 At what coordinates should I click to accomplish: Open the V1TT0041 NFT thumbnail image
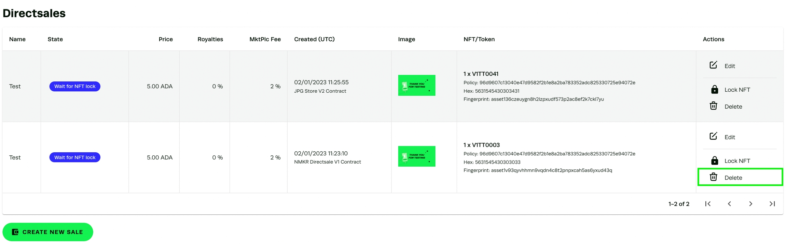416,85
